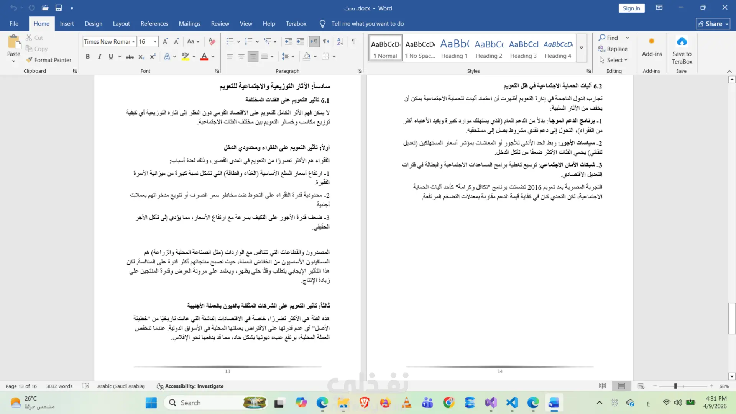Click Accessibility: Investigate in status bar

190,386
